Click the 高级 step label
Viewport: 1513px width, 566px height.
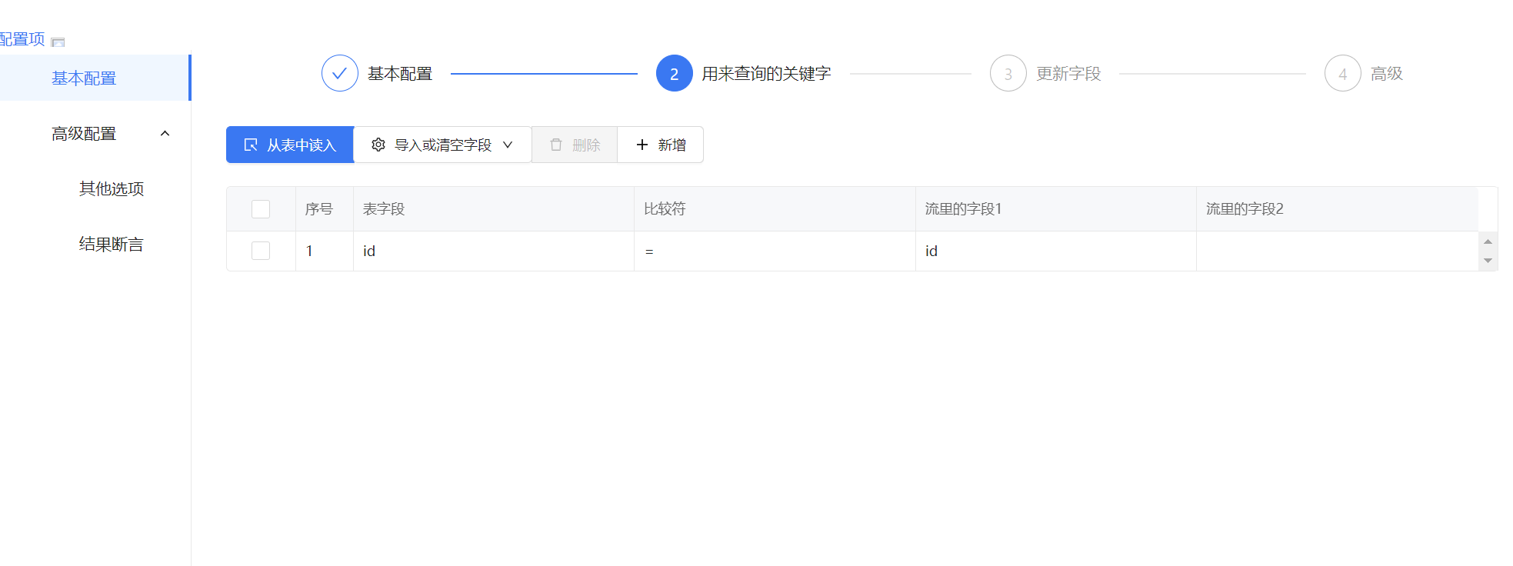[x=1387, y=73]
